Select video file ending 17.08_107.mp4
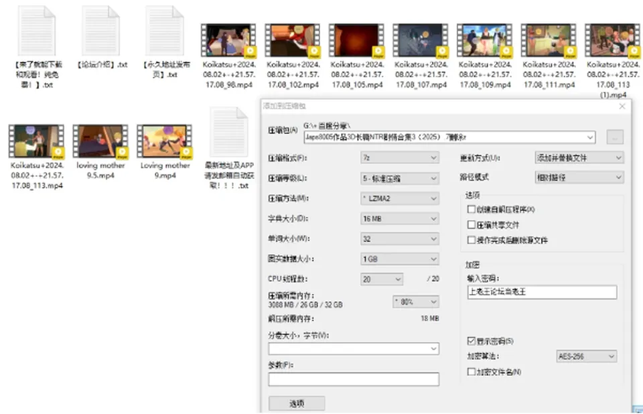 click(x=421, y=40)
